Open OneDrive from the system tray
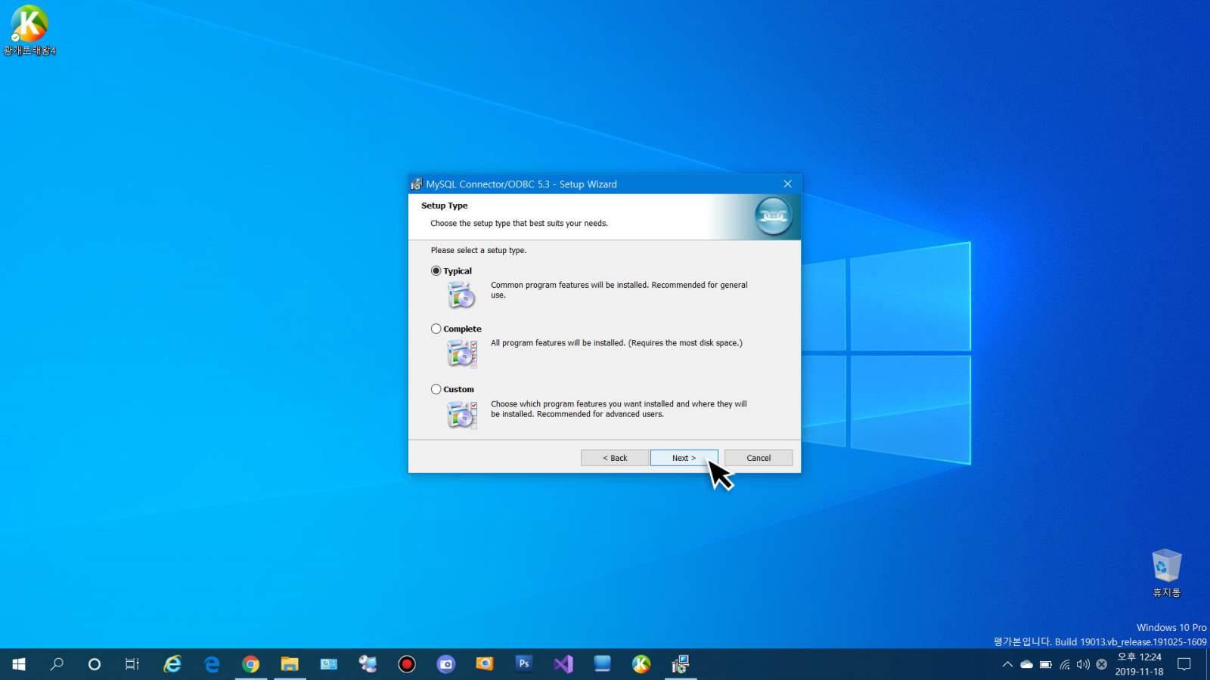This screenshot has width=1210, height=680. pyautogui.click(x=1026, y=665)
